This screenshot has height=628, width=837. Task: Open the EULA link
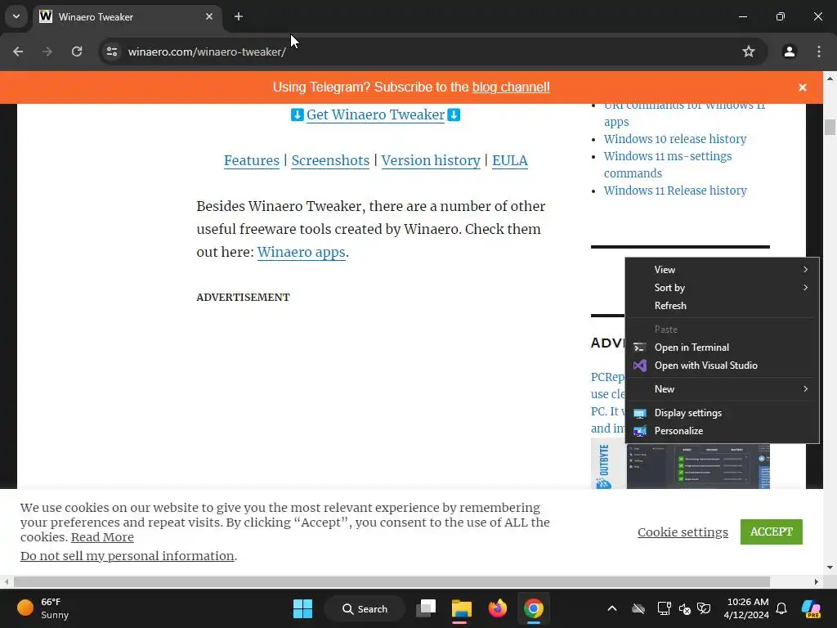point(510,161)
